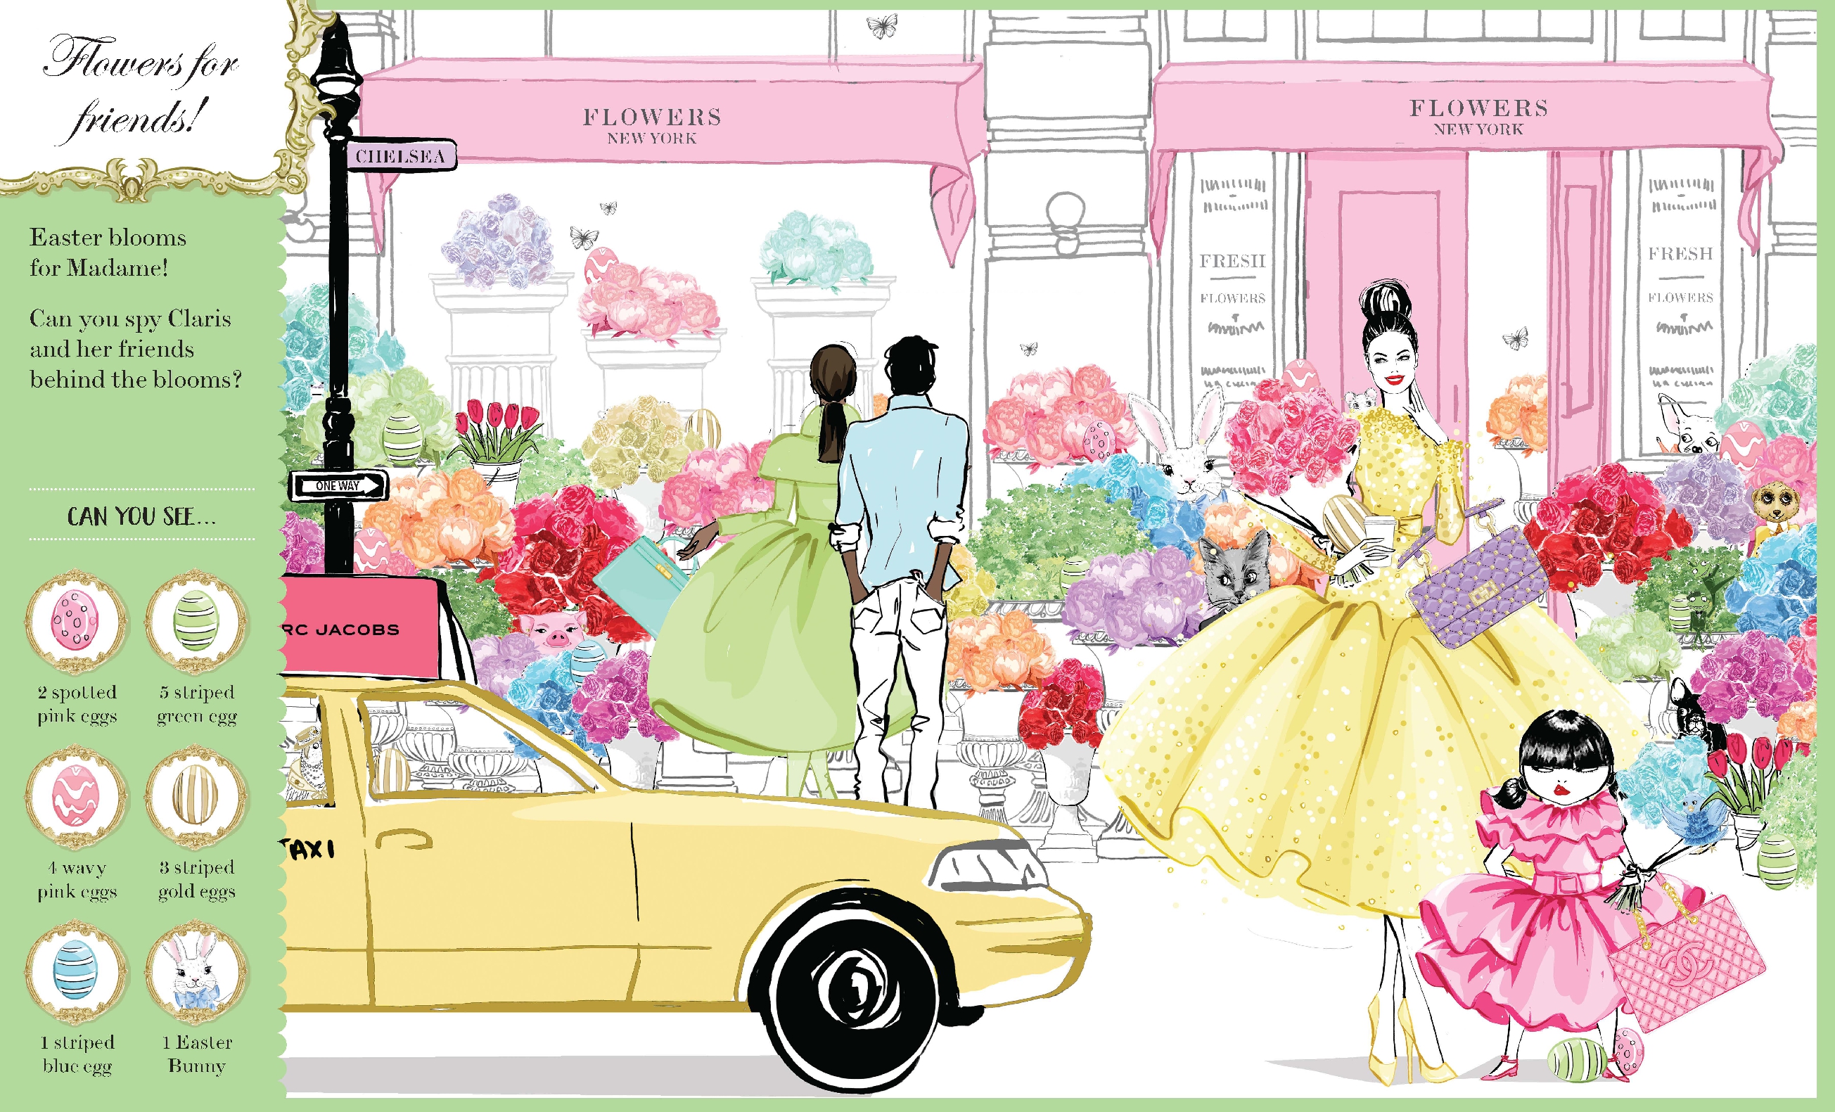
Task: Click the striped gold egg medallion
Action: 196,795
